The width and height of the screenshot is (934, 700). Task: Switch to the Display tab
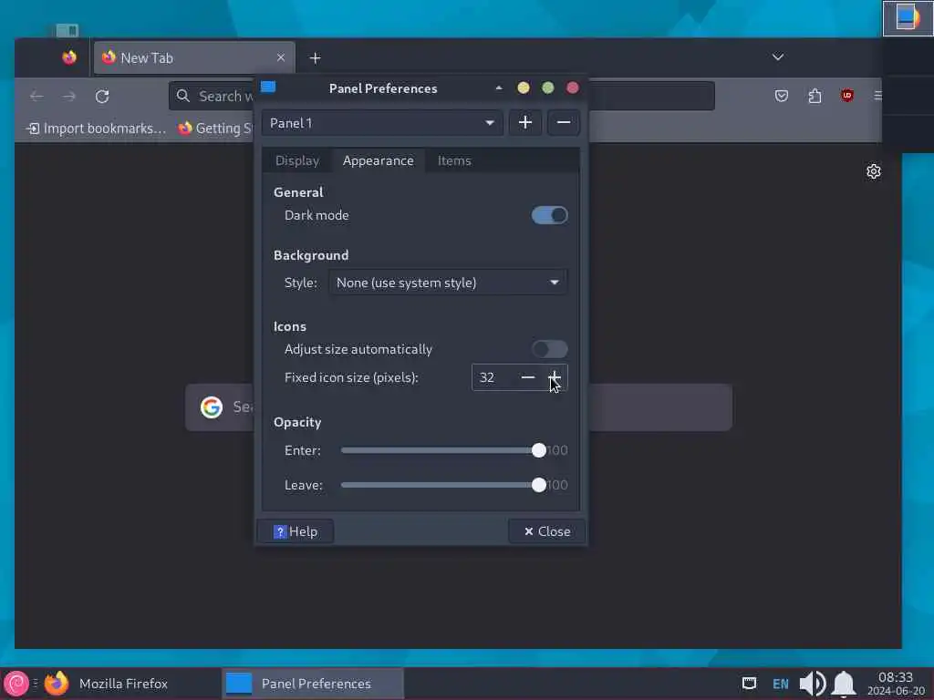click(297, 160)
